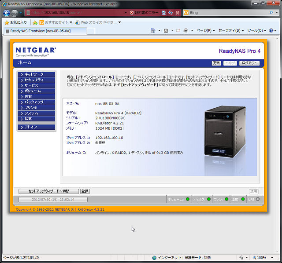Screen dimensions: 282x263
Task: Open a new blank browser tab
Action: click(x=91, y=31)
